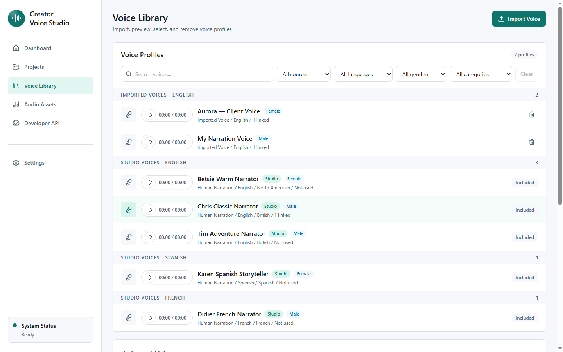Viewport: 563px width, 352px height.
Task: Go to Projects in the sidebar
Action: coord(50,67)
